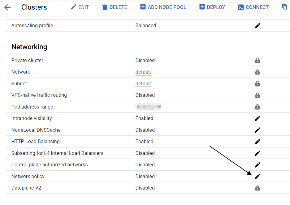The height and width of the screenshot is (205, 290).
Task: Click lock icon in Network row
Action: coord(258,72)
